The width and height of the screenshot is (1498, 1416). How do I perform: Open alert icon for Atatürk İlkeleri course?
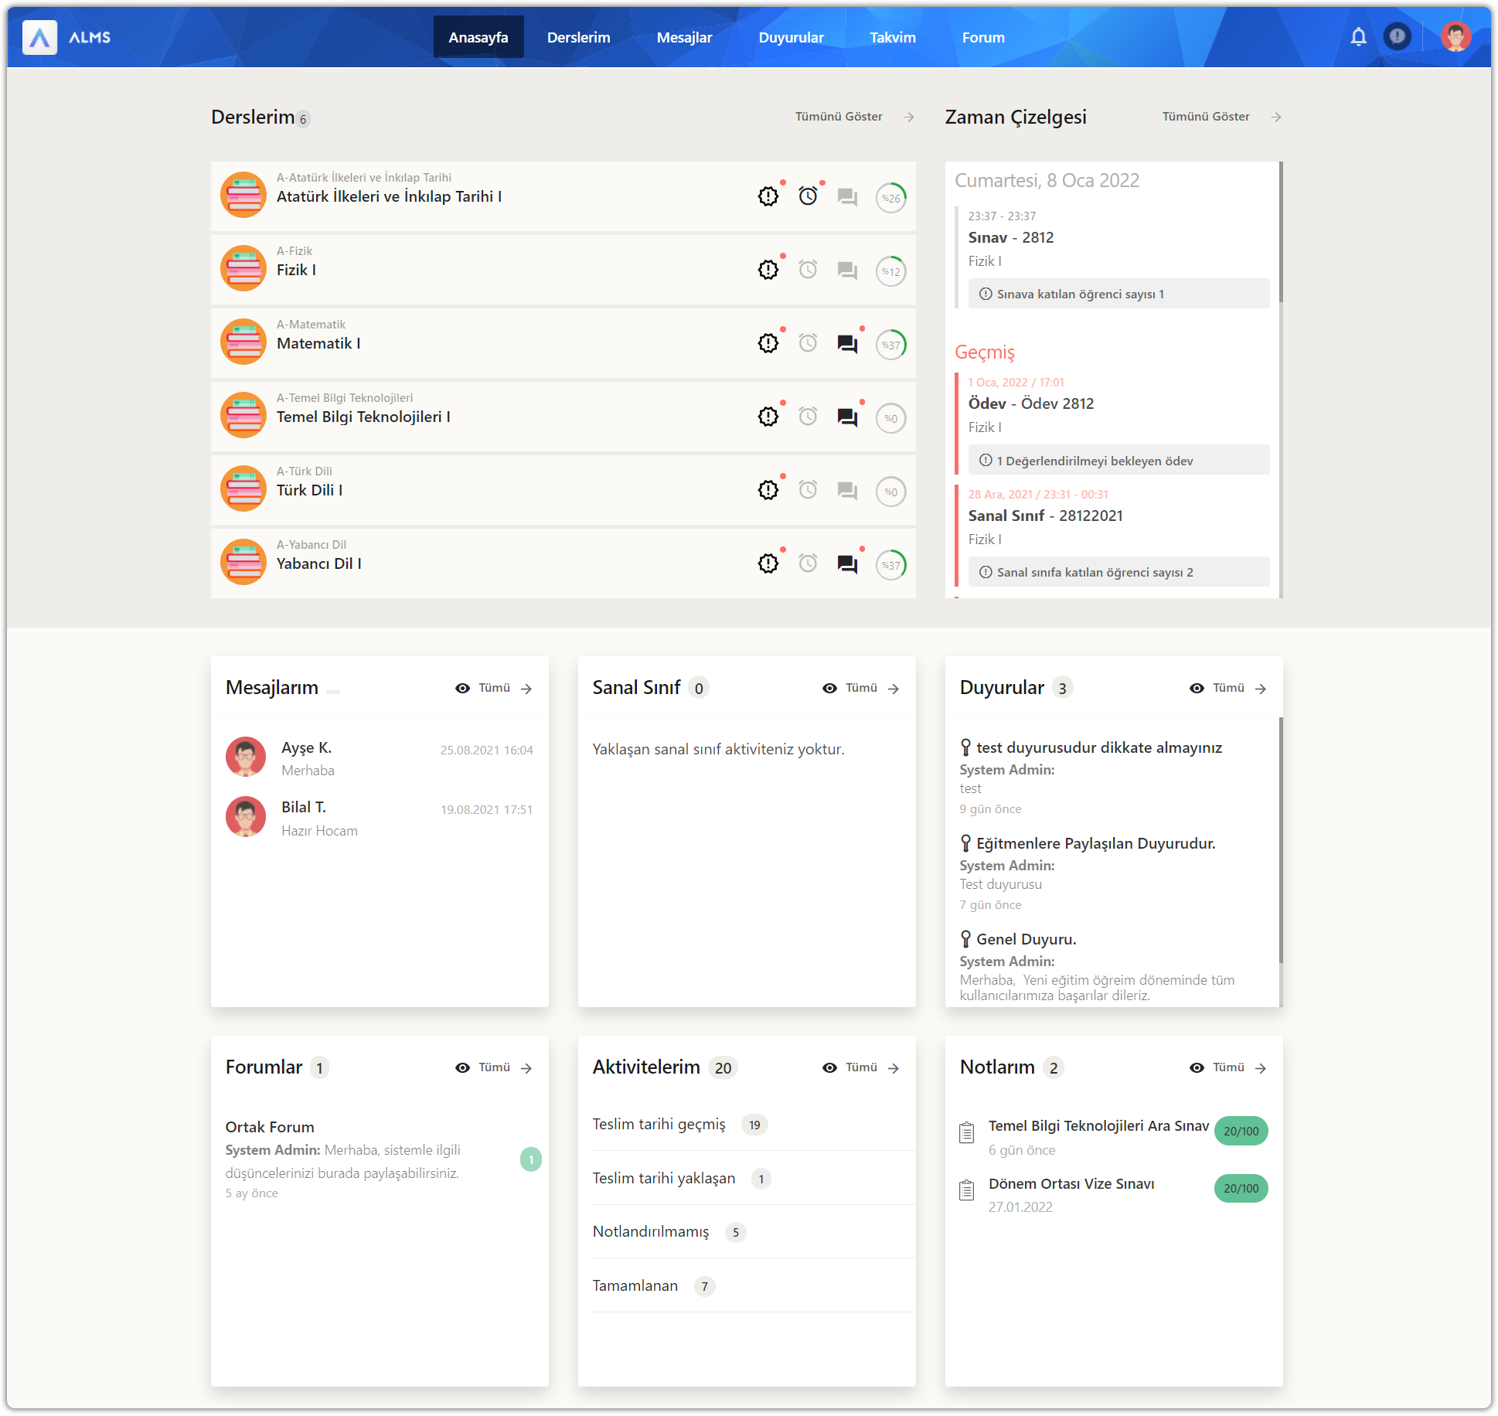(768, 196)
